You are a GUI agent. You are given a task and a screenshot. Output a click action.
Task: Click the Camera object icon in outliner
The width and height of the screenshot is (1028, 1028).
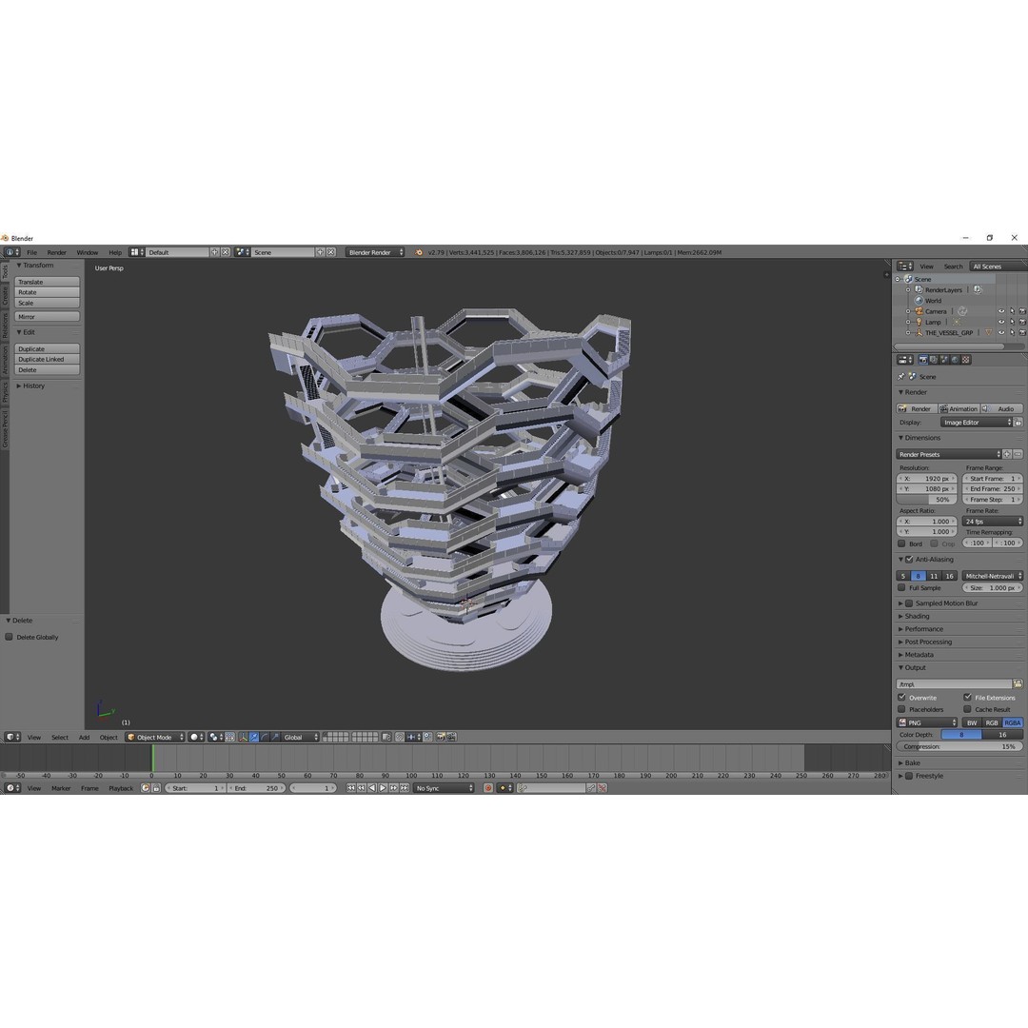[x=919, y=311]
